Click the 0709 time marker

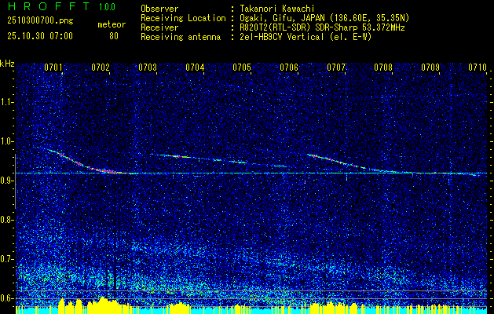tap(430, 67)
